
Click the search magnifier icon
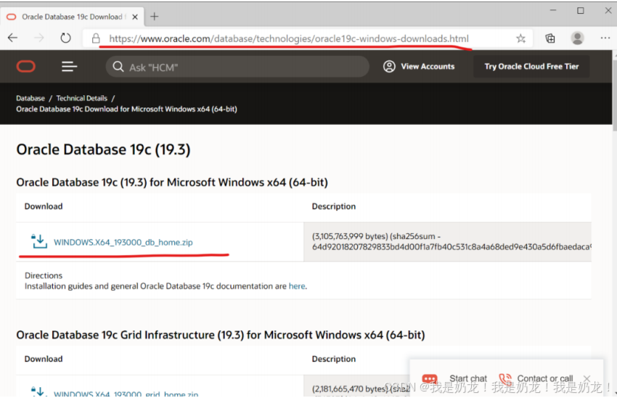tap(118, 67)
